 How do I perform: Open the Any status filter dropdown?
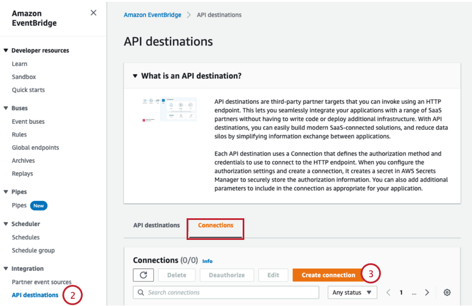pos(352,292)
